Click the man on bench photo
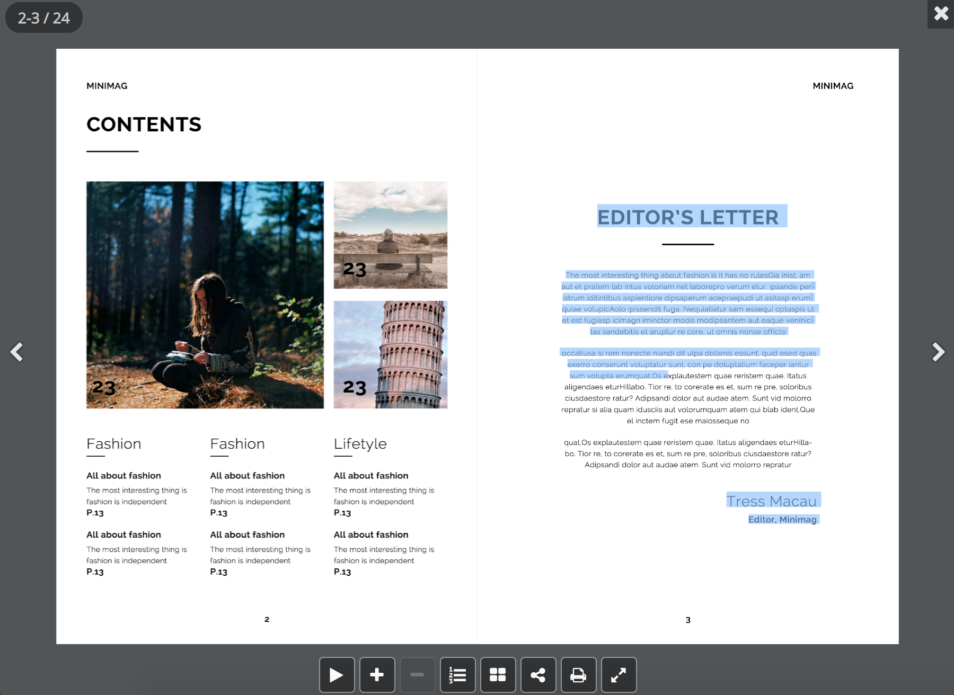The height and width of the screenshot is (695, 954). coord(391,235)
